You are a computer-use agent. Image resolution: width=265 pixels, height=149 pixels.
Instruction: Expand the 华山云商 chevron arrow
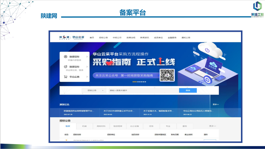click(87, 77)
